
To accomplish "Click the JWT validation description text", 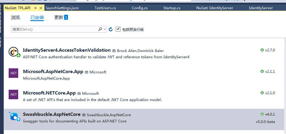I will pyautogui.click(x=106, y=57).
